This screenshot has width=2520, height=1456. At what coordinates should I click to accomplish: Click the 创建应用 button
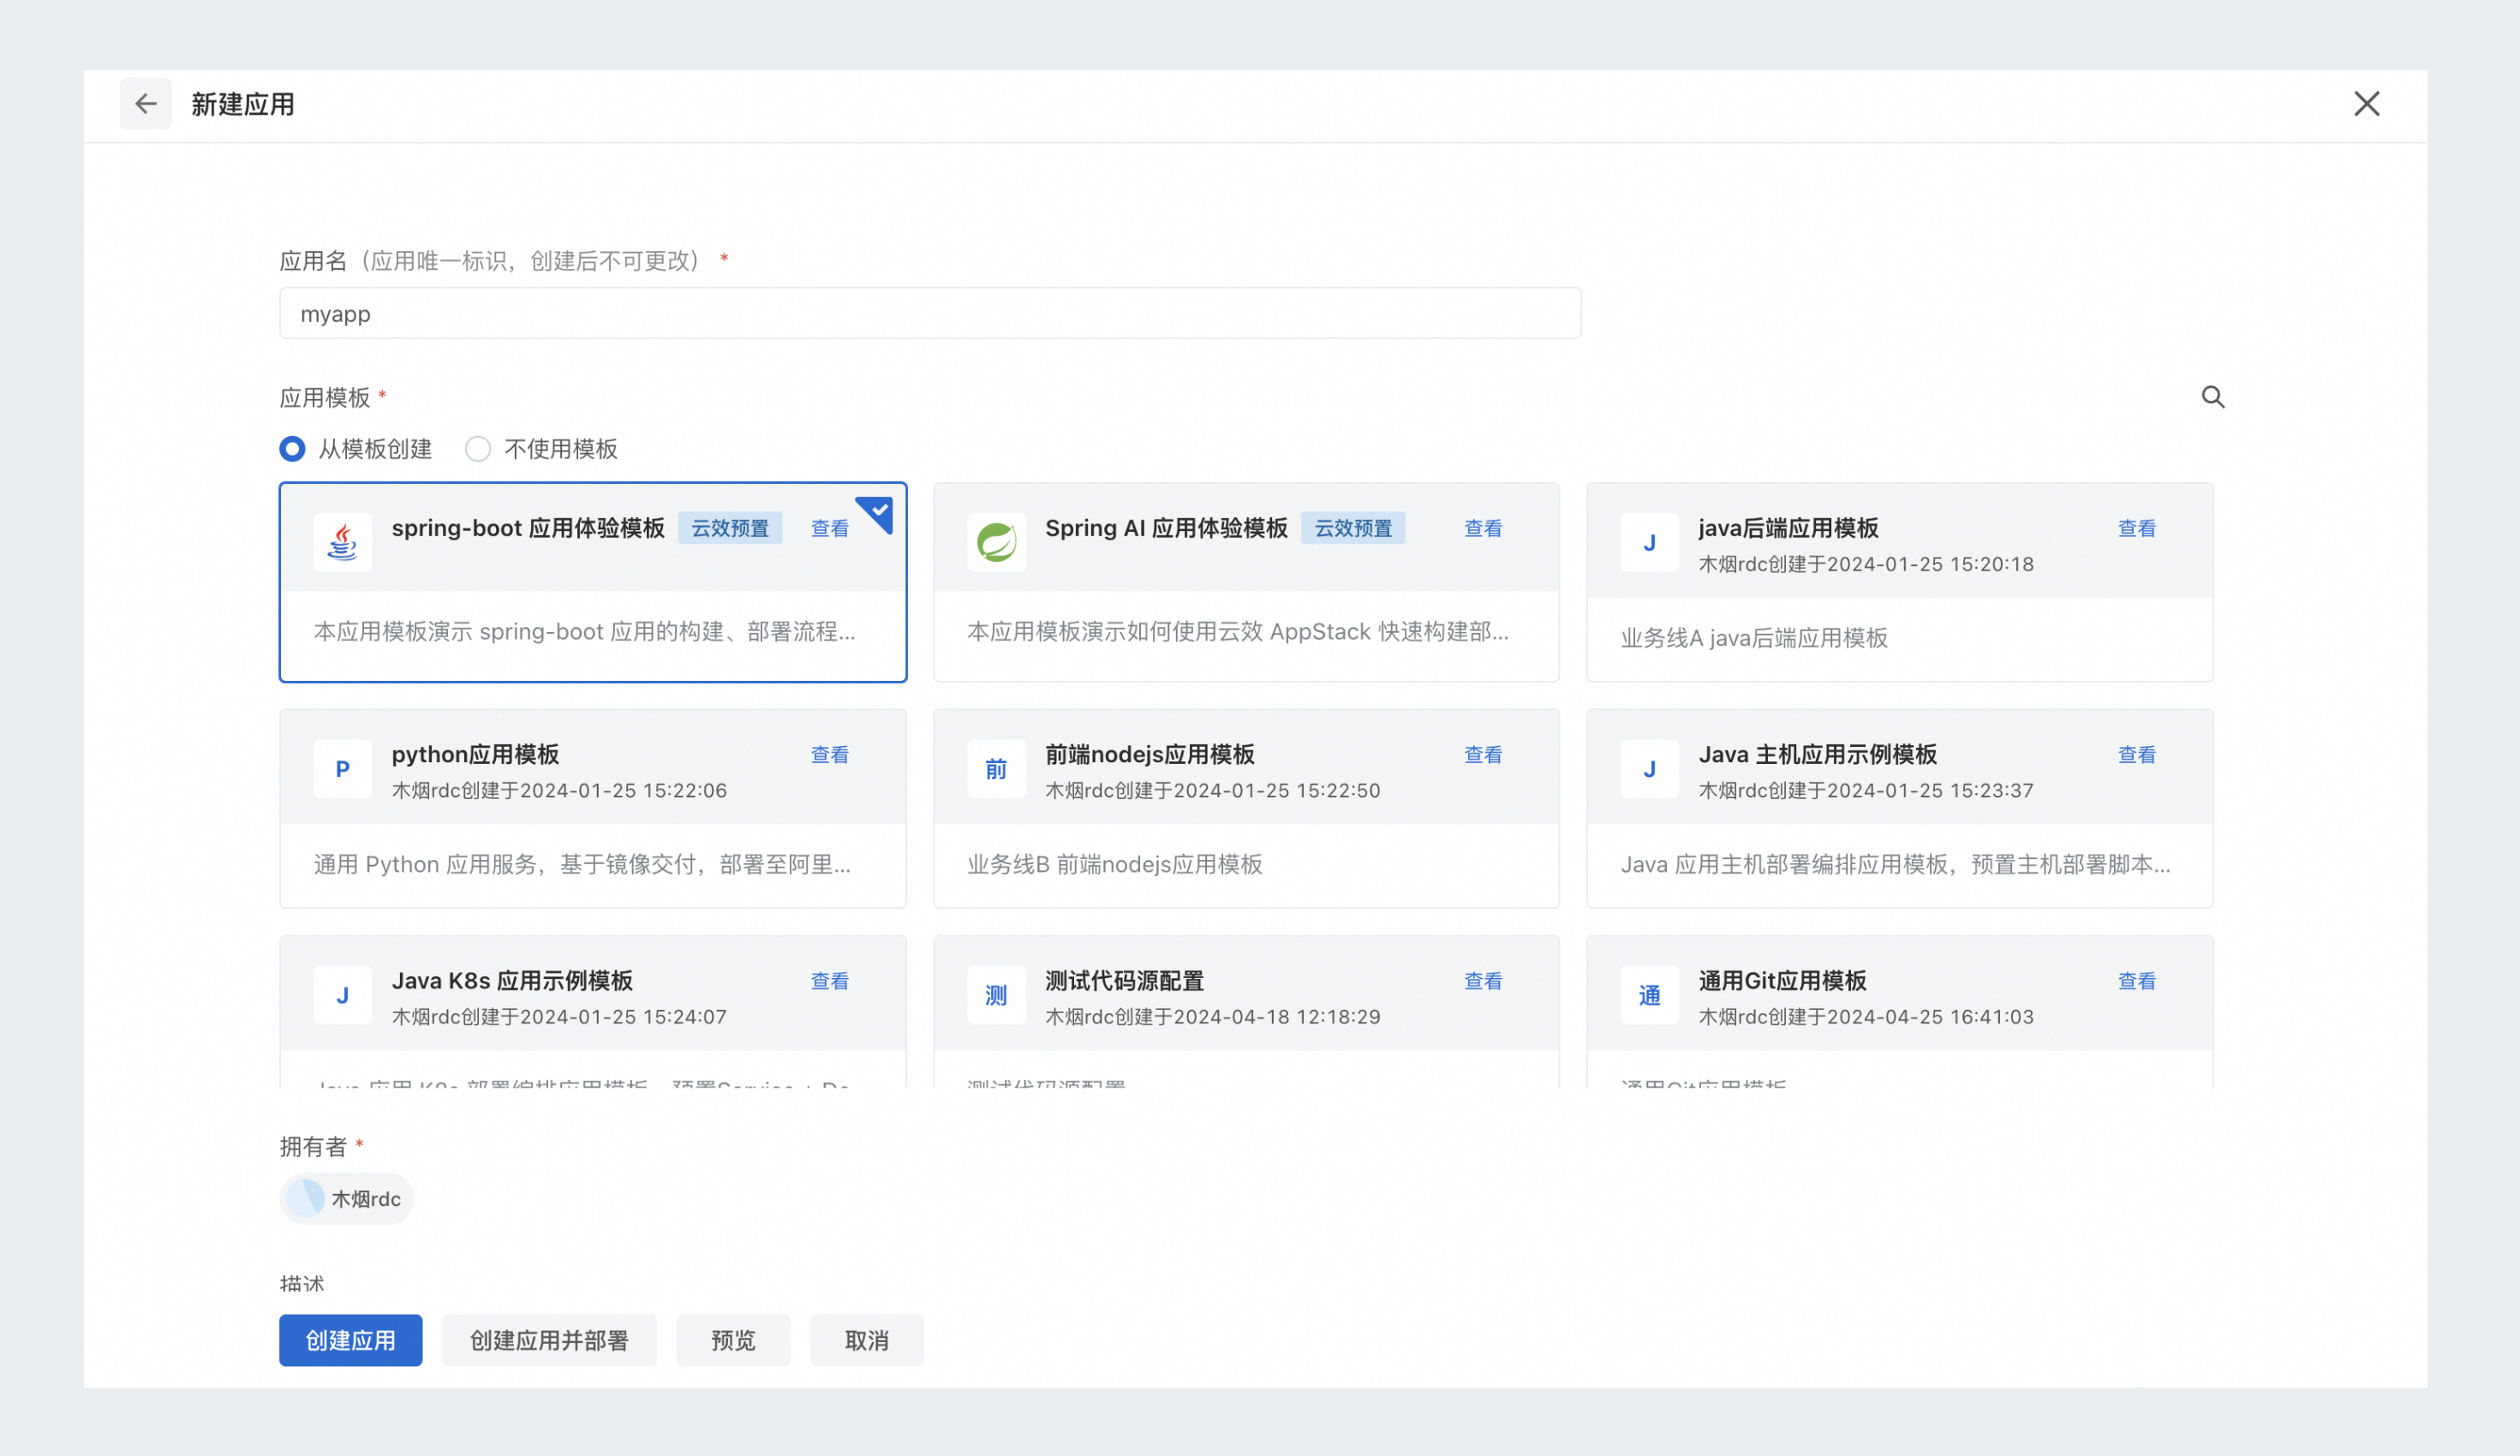point(351,1340)
